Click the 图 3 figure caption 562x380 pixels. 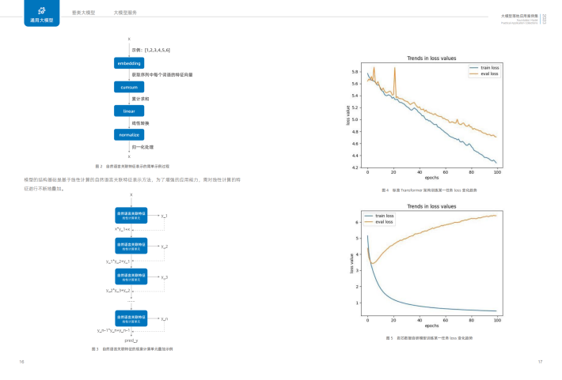pyautogui.click(x=132, y=349)
